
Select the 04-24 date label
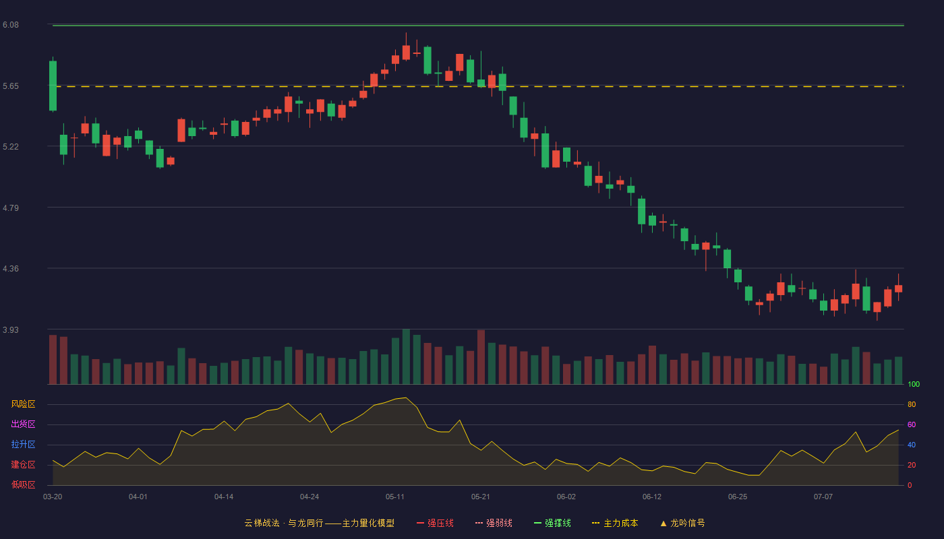[x=309, y=497]
